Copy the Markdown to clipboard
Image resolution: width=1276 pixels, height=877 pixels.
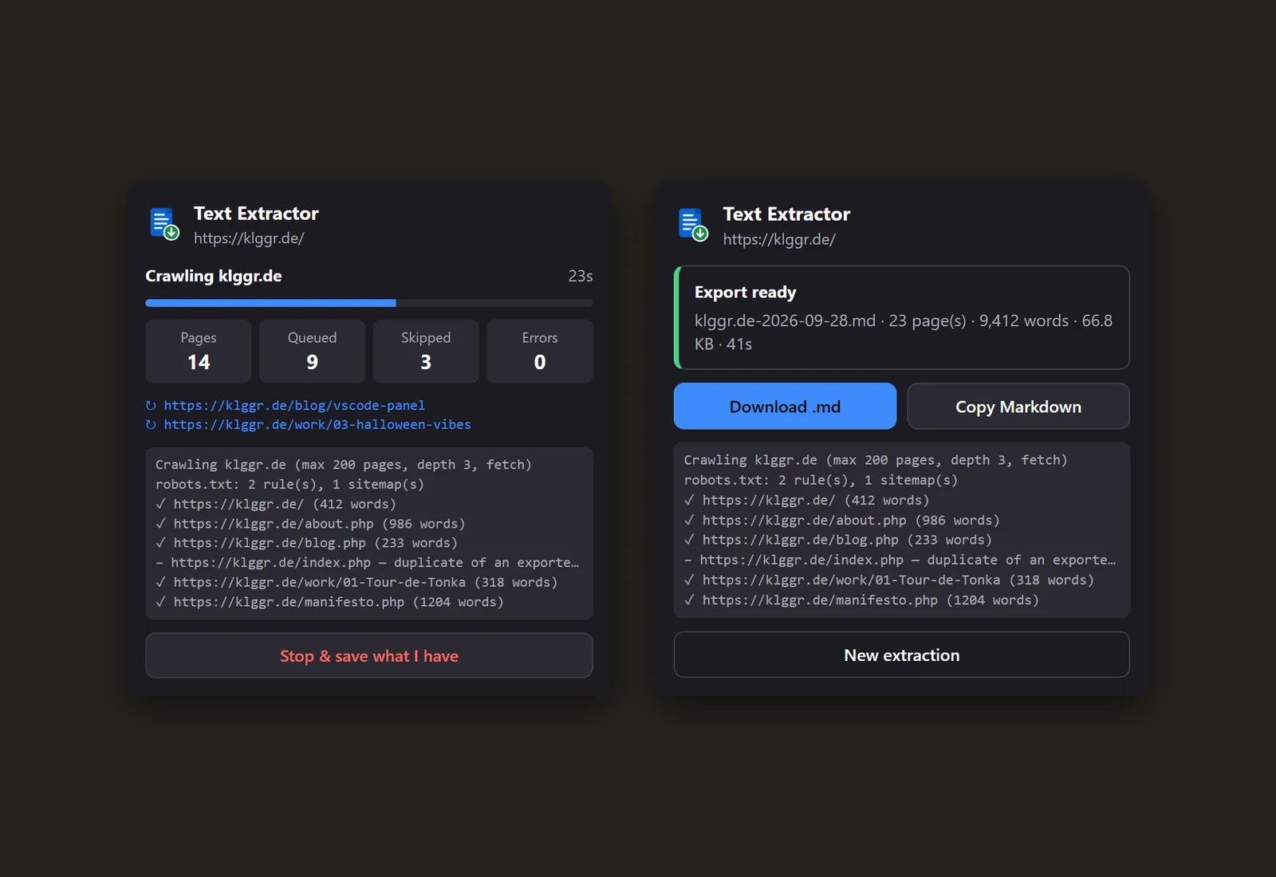(1018, 407)
